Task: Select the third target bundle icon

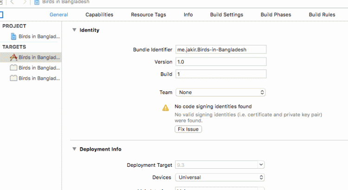Action: click(x=13, y=78)
